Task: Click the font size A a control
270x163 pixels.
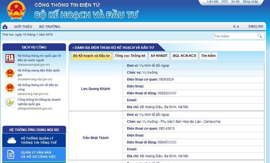Action: coord(236,27)
